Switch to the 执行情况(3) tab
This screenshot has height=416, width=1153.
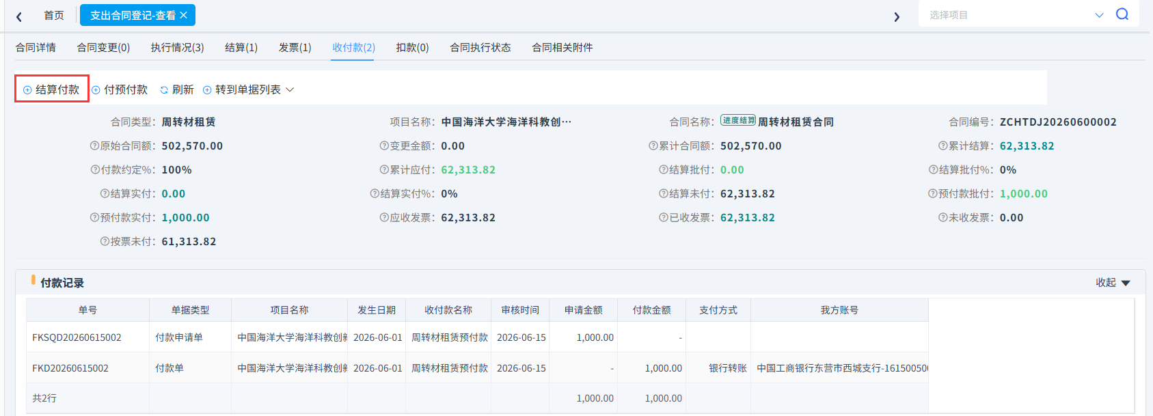177,47
